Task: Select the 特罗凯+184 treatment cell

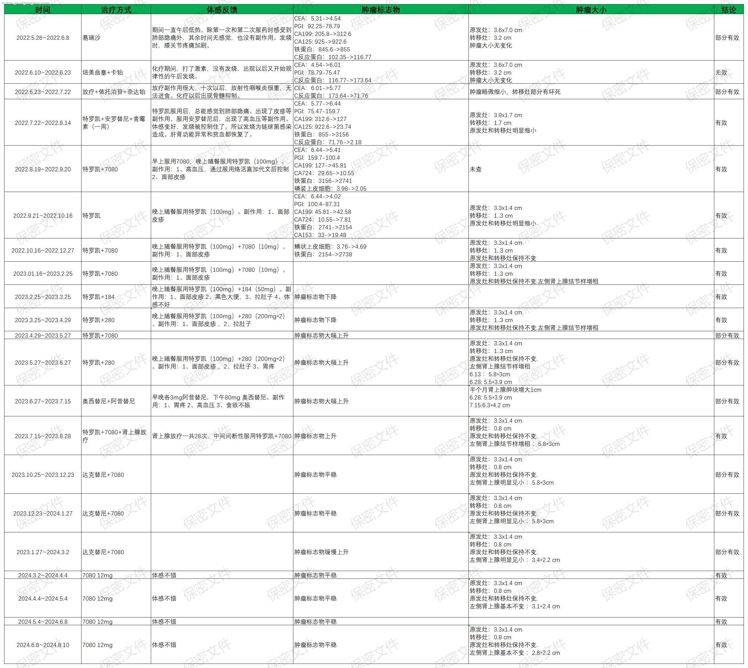Action: pyautogui.click(x=116, y=296)
